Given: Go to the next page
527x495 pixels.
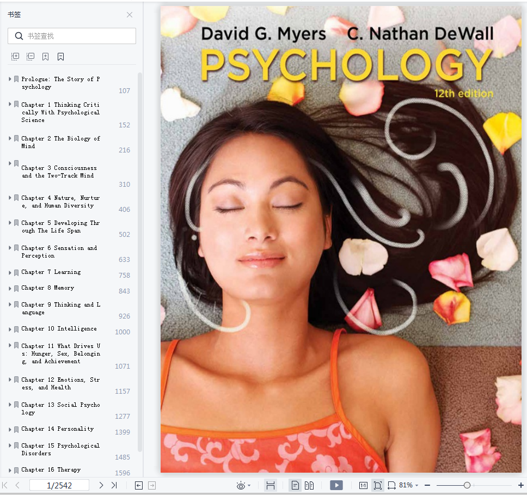Looking at the screenshot, I should (101, 485).
